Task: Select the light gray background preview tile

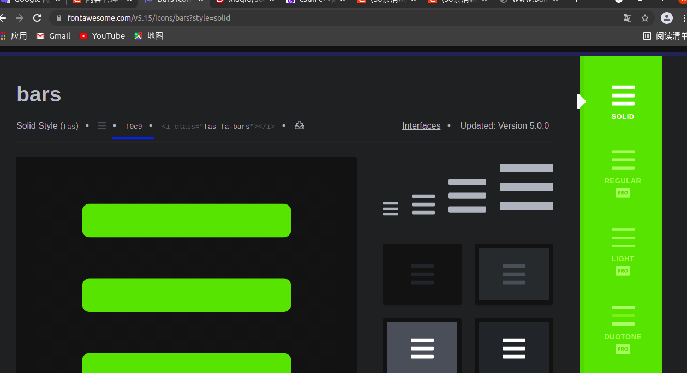Action: point(422,346)
